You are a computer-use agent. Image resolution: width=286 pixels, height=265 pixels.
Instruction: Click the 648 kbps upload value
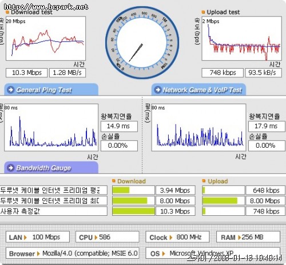pos(265,190)
